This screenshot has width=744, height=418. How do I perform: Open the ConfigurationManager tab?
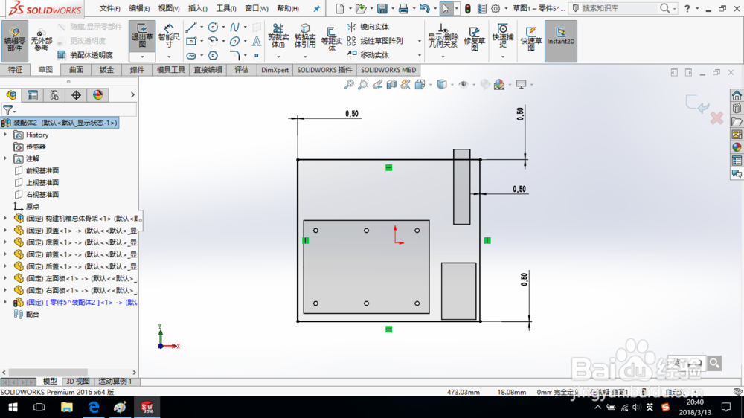click(54, 95)
